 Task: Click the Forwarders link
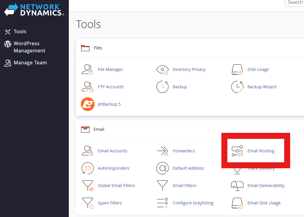tap(184, 151)
